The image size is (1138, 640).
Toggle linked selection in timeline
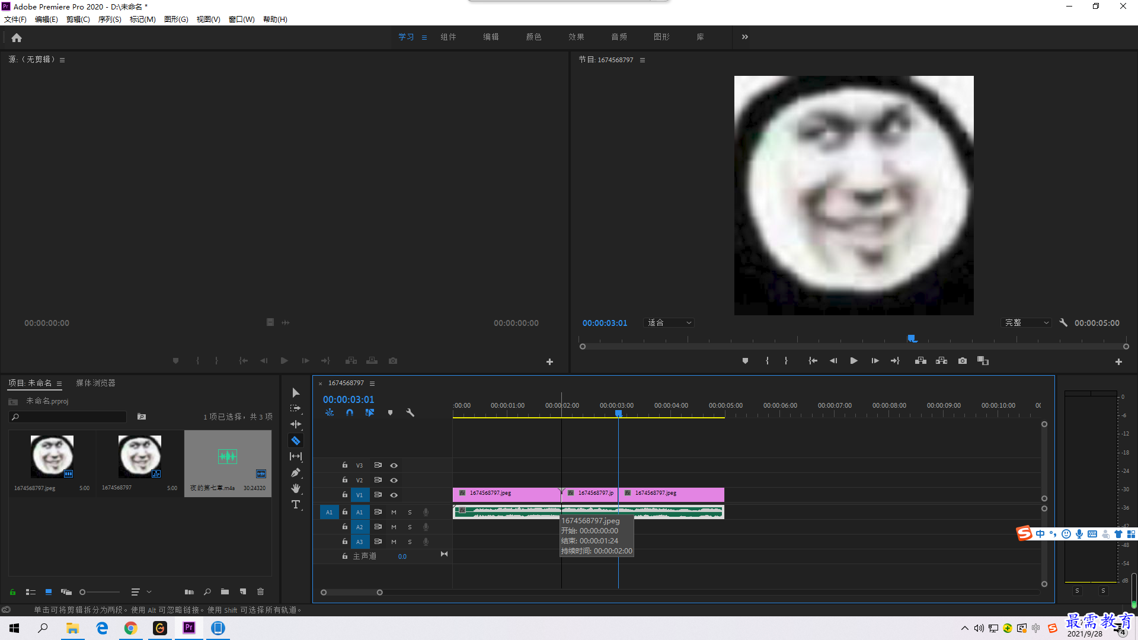(x=370, y=412)
